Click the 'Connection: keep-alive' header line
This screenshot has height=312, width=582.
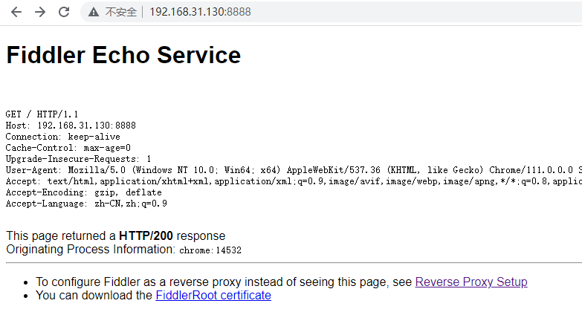[62, 137]
